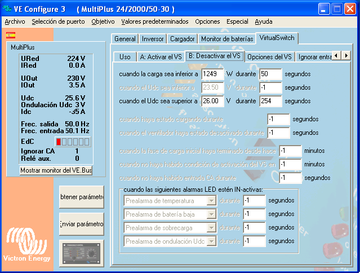Click the Udc inferior duration field
This screenshot has height=273, width=360.
[x=270, y=87]
